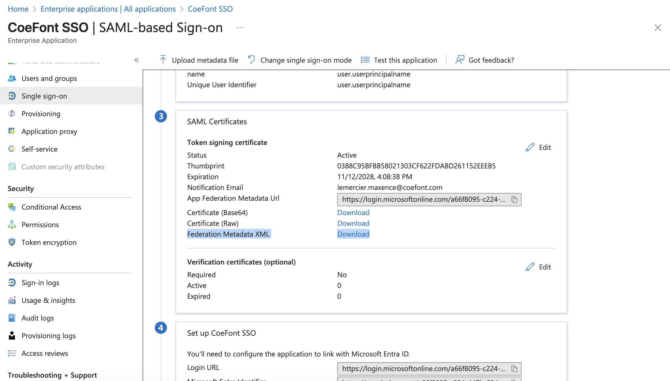Click the Unique User Identifier claim row
This screenshot has height=381, width=670.
pyautogui.click(x=371, y=85)
